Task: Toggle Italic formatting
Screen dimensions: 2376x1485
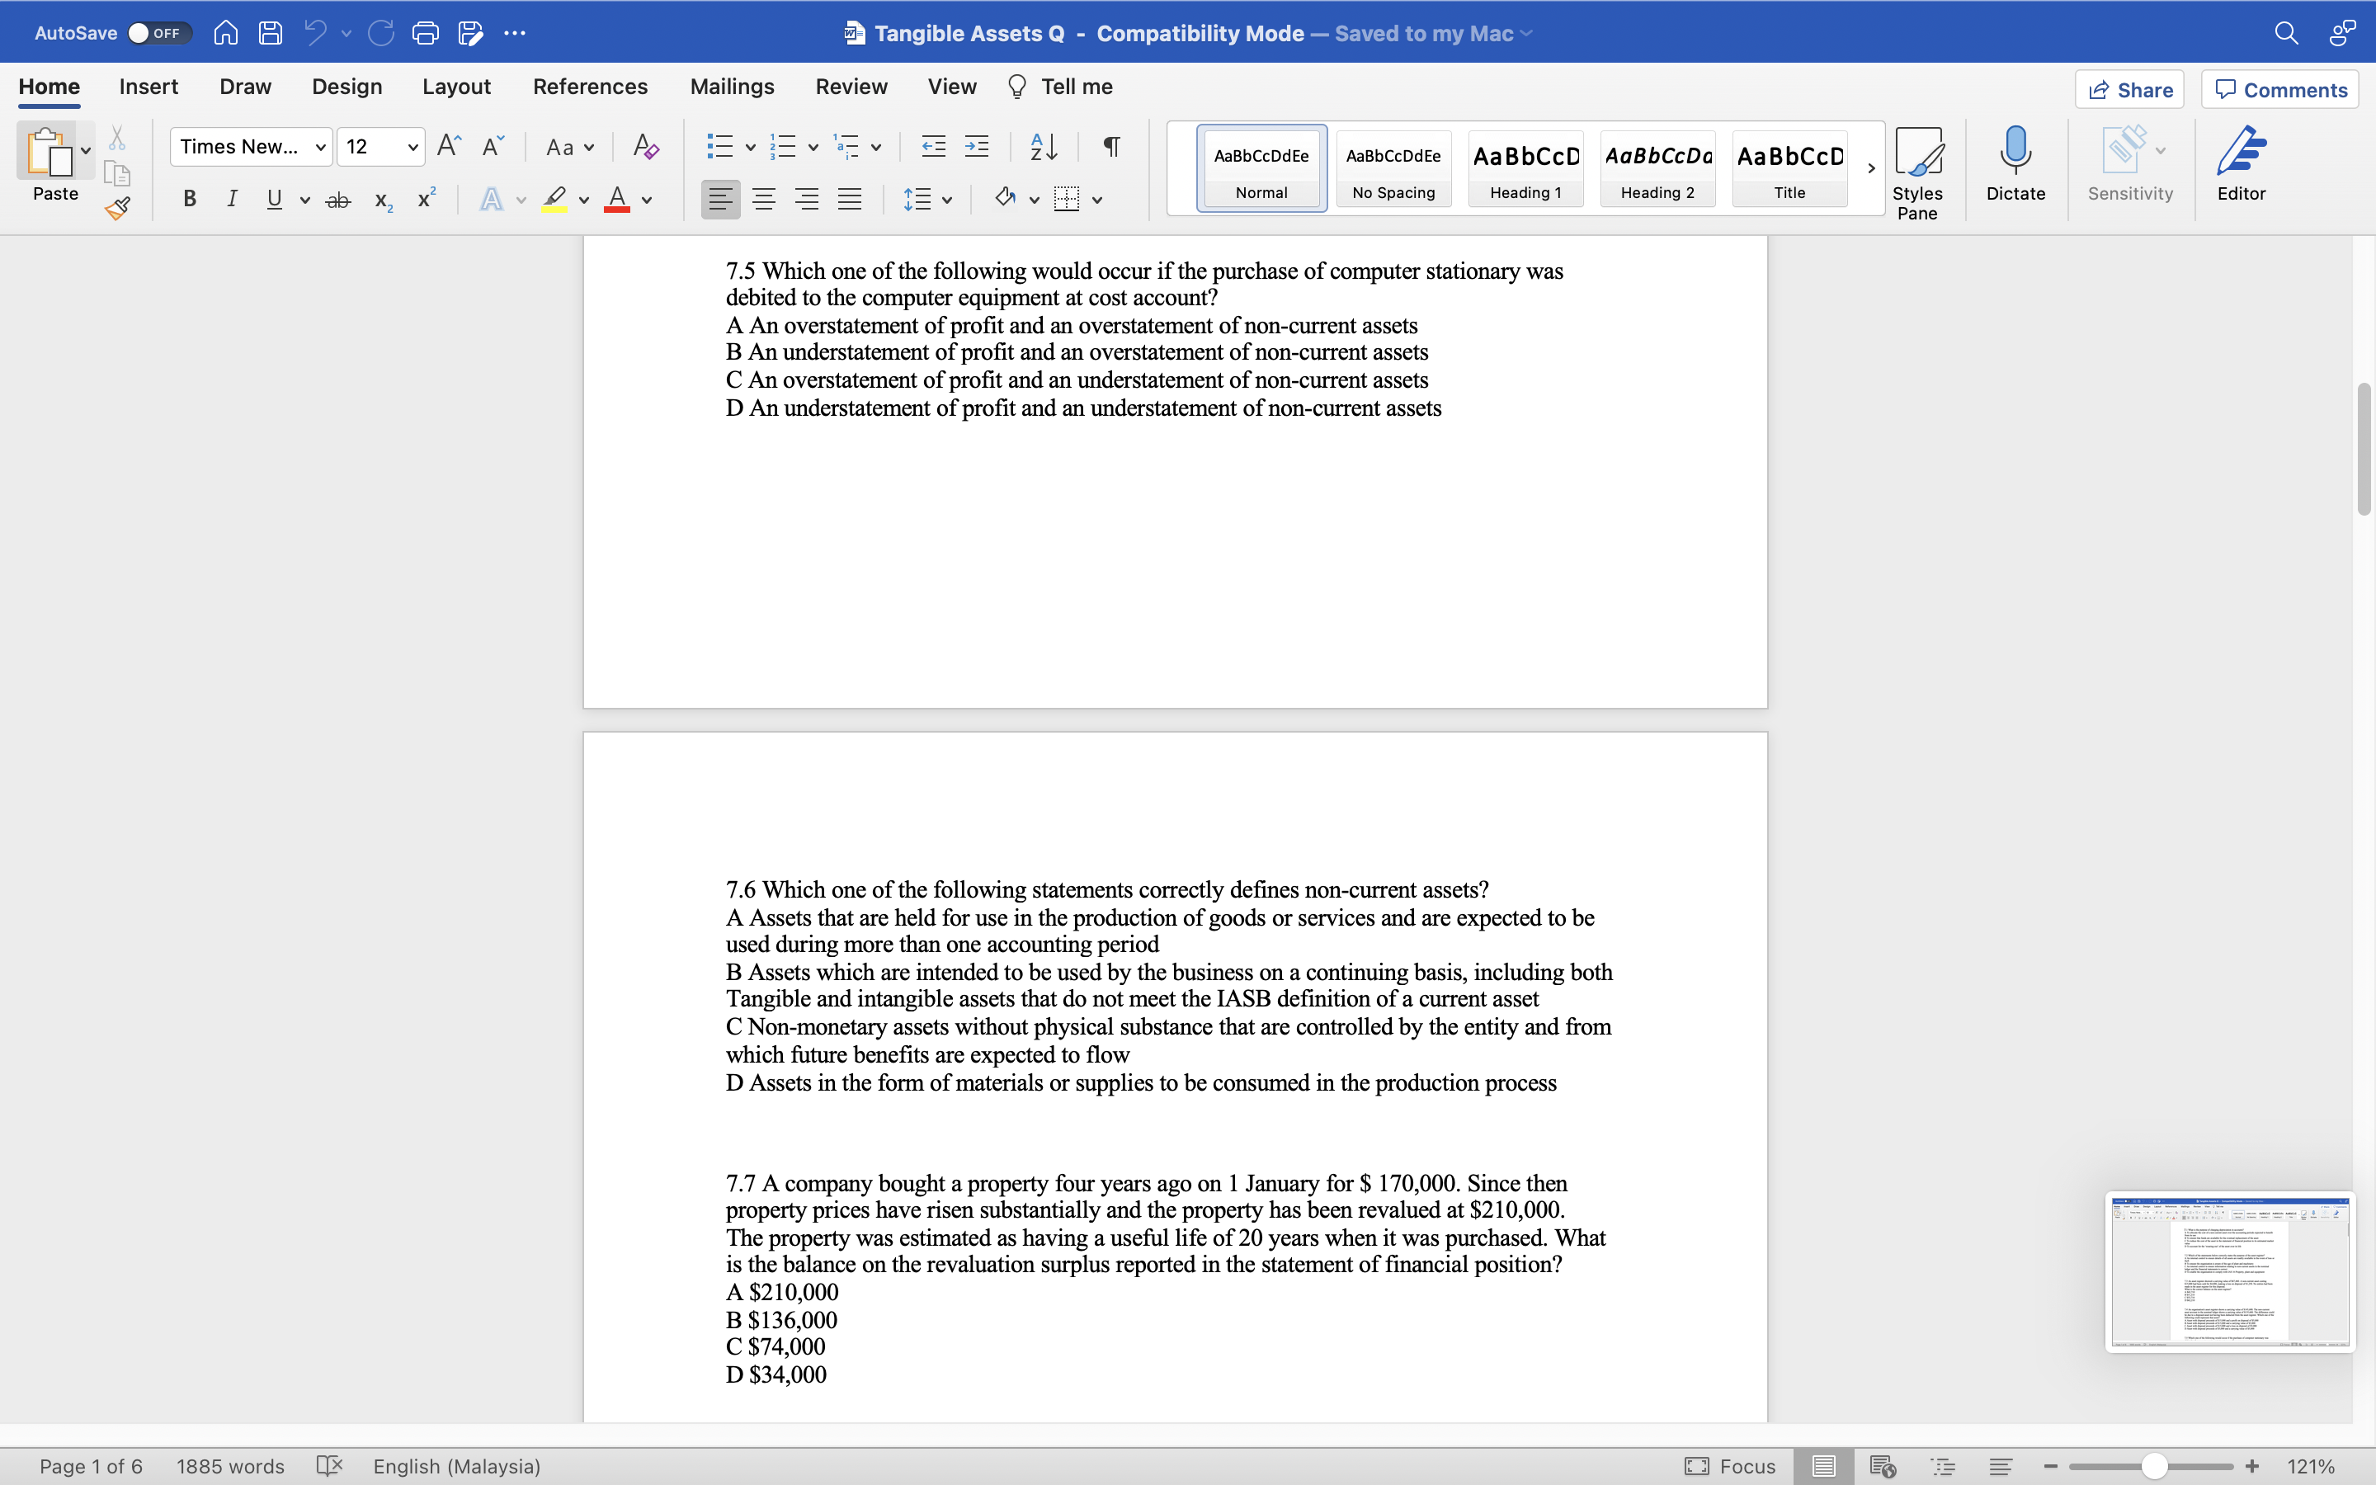Action: point(232,200)
